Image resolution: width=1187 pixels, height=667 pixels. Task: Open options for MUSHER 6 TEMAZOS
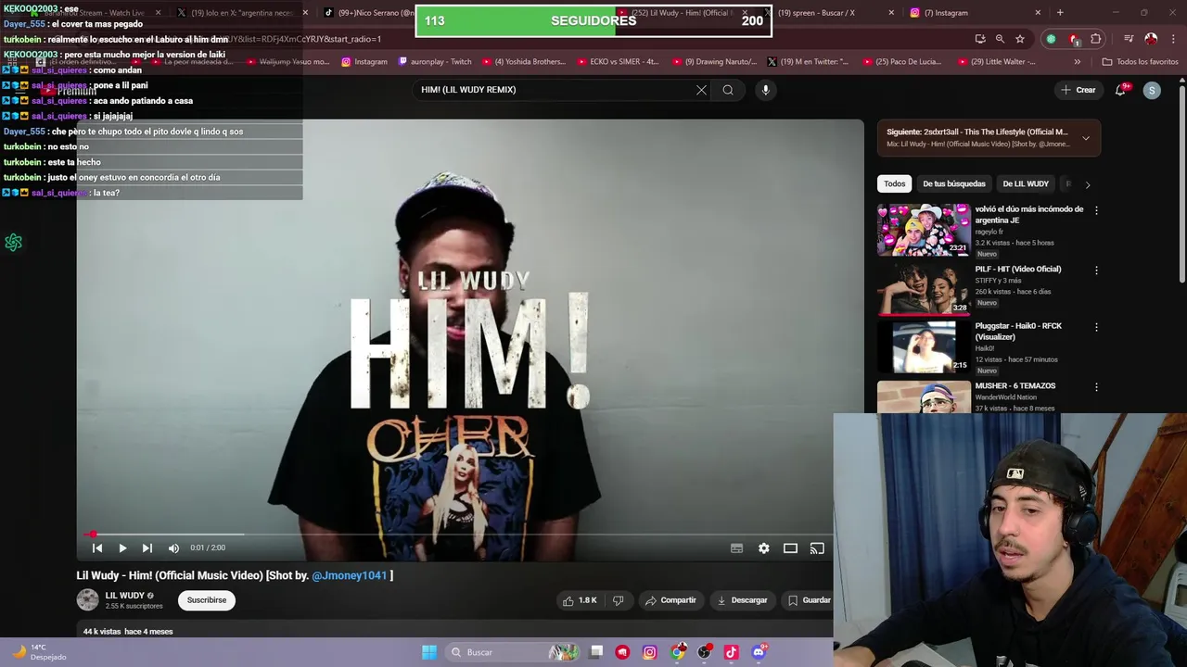pos(1096,387)
